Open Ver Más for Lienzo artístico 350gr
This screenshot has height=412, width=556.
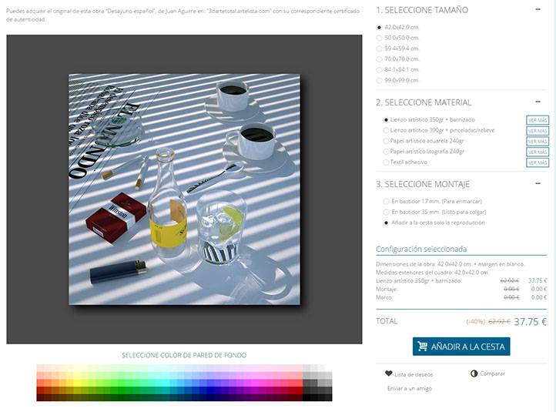click(x=538, y=120)
